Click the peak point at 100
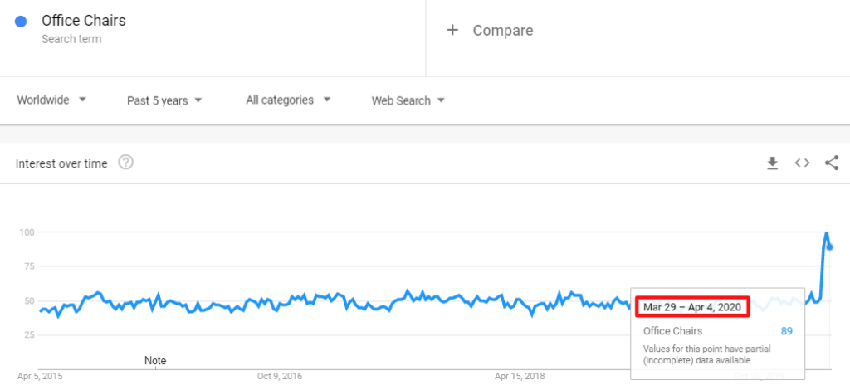Screen dimensions: 850x390 [827, 233]
